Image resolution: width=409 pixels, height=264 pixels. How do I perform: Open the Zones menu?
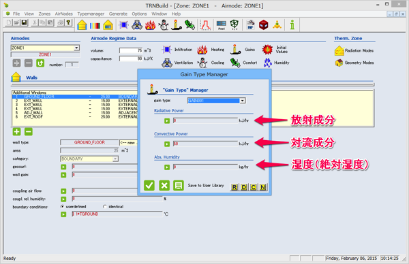(44, 14)
